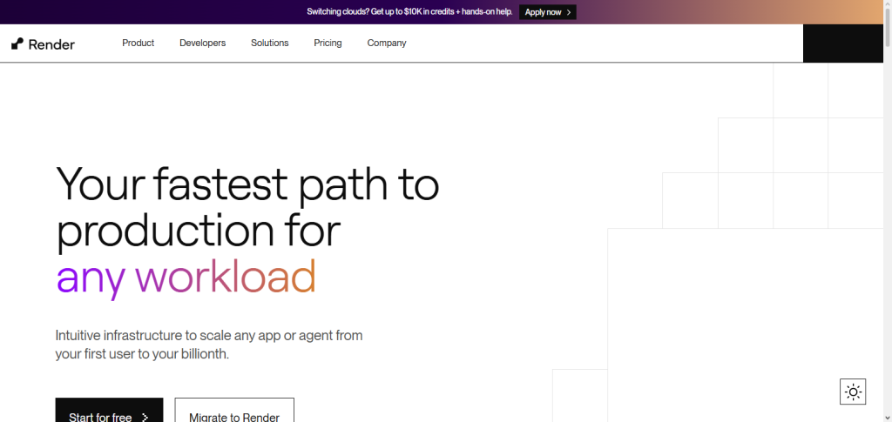Screen dimensions: 892x422
Task: Click the Render logo icon
Action: click(17, 44)
